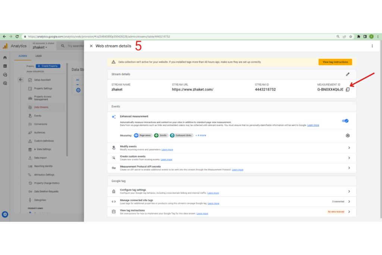Viewport: 382px width, 255px height.
Task: Click the browser address bar URL
Action: (x=99, y=37)
